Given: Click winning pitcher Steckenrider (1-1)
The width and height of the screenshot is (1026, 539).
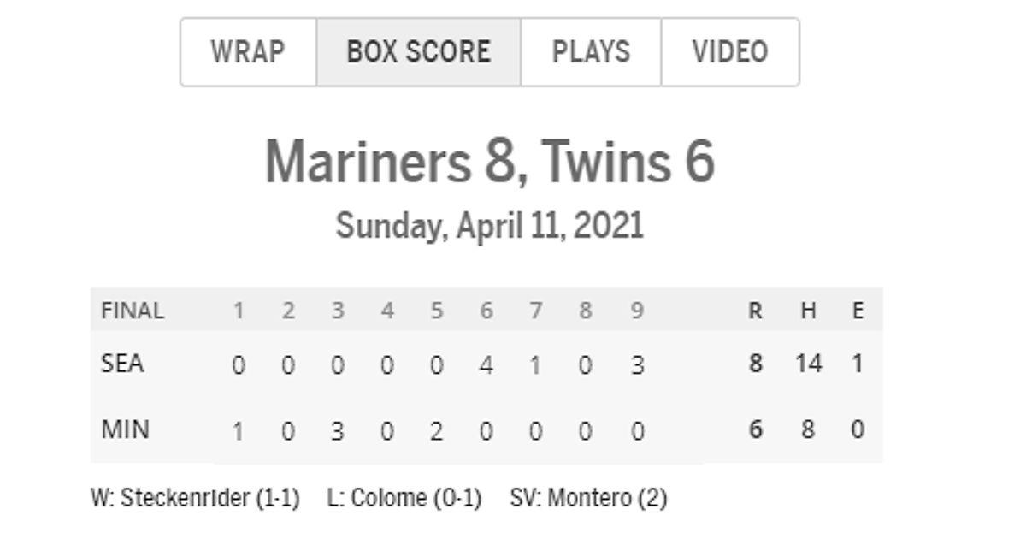Looking at the screenshot, I should pyautogui.click(x=195, y=497).
